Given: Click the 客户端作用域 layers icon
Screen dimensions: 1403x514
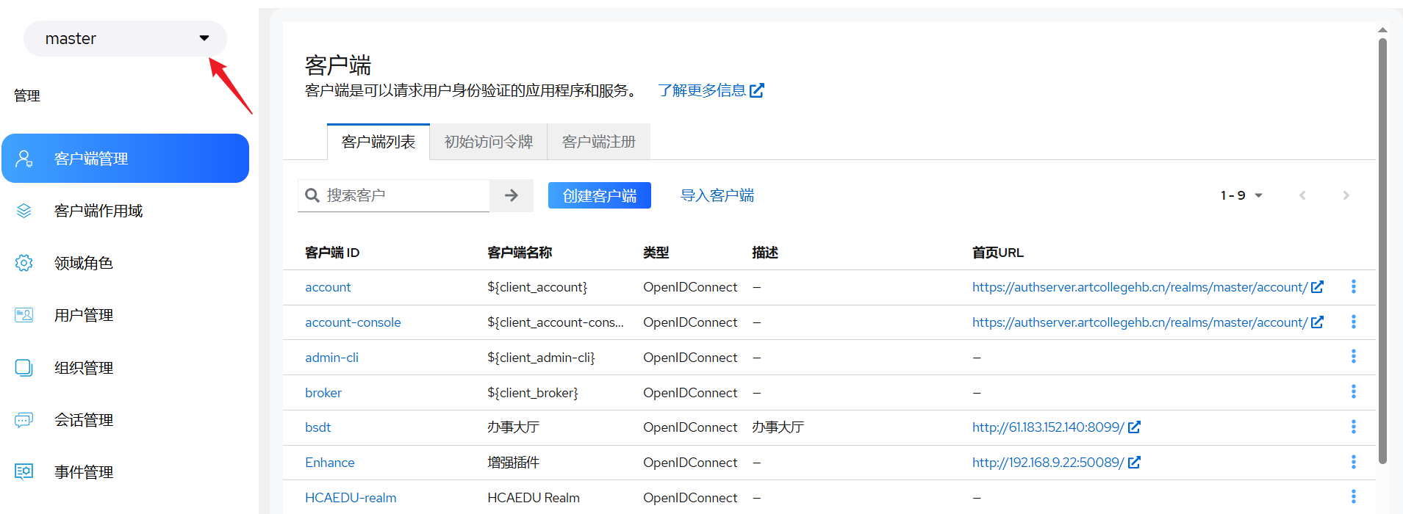Looking at the screenshot, I should click(x=24, y=211).
